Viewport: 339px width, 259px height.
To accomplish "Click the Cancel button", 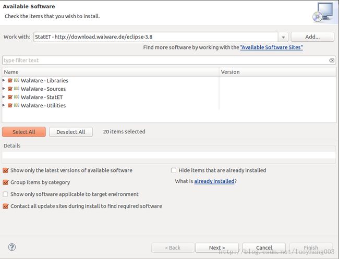I will pyautogui.click(x=264, y=248).
